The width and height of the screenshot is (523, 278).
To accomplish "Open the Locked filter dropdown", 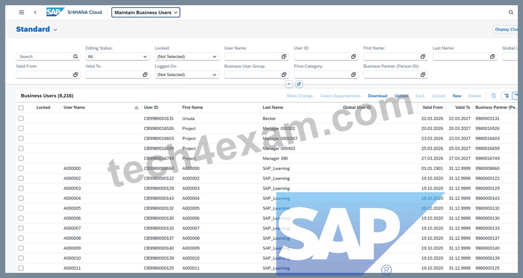I will click(187, 57).
